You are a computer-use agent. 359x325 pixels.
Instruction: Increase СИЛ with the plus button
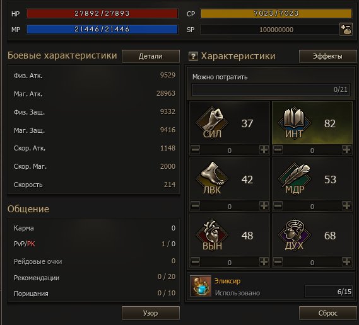[264, 150]
